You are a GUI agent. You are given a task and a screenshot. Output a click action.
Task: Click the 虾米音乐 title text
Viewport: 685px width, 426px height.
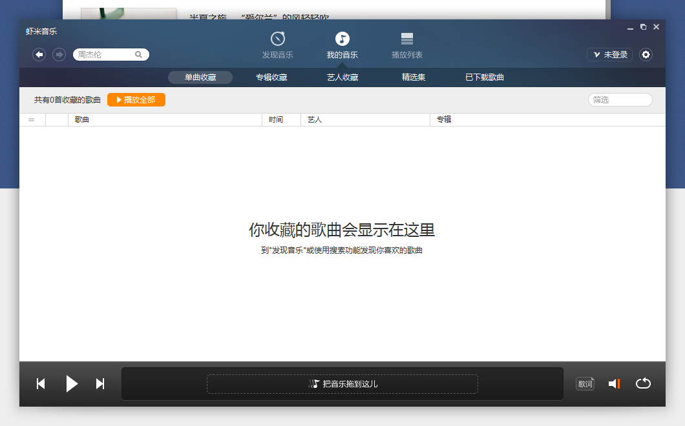[x=41, y=32]
